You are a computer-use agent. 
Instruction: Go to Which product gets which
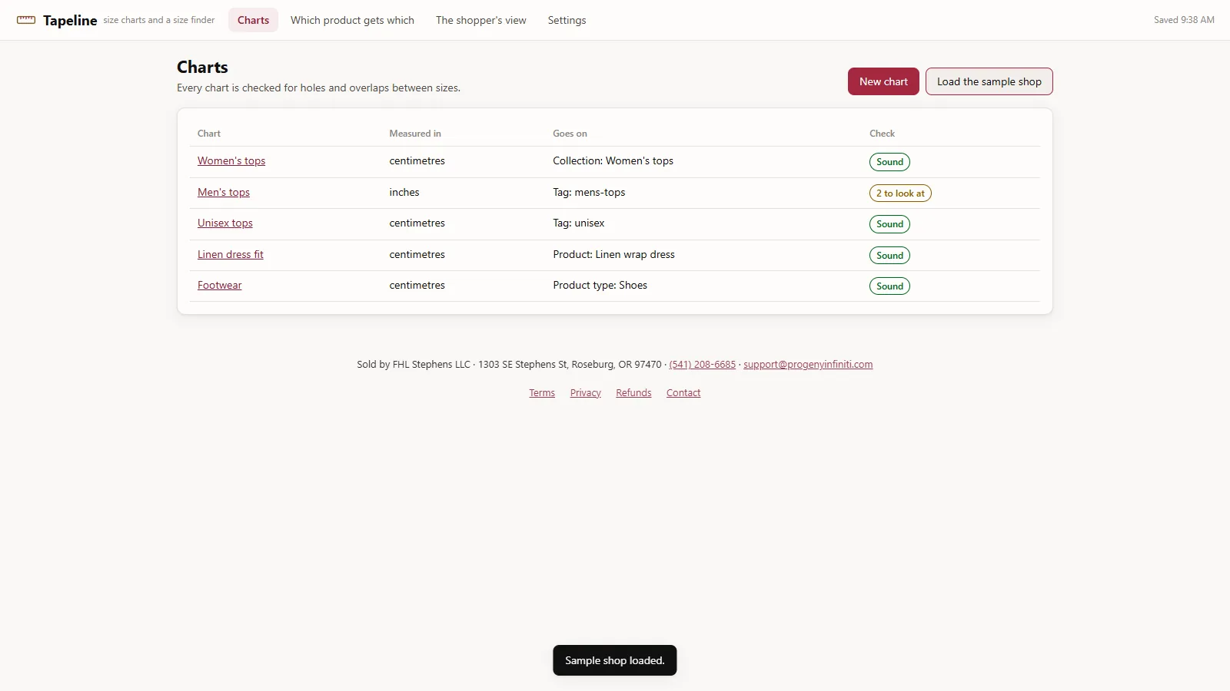352,20
